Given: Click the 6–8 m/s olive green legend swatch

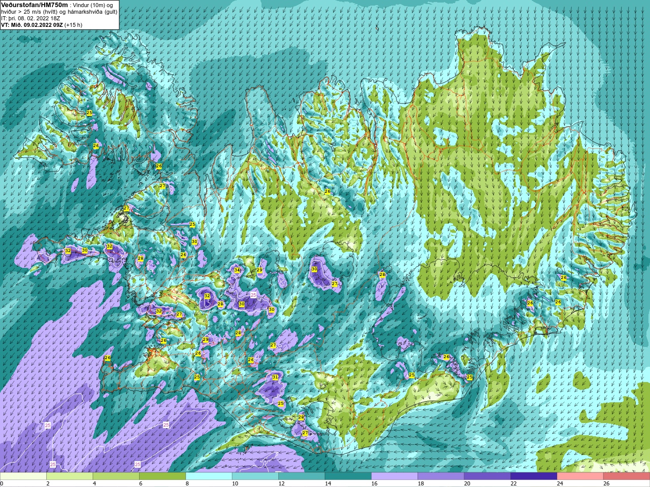Looking at the screenshot, I should 162,476.
